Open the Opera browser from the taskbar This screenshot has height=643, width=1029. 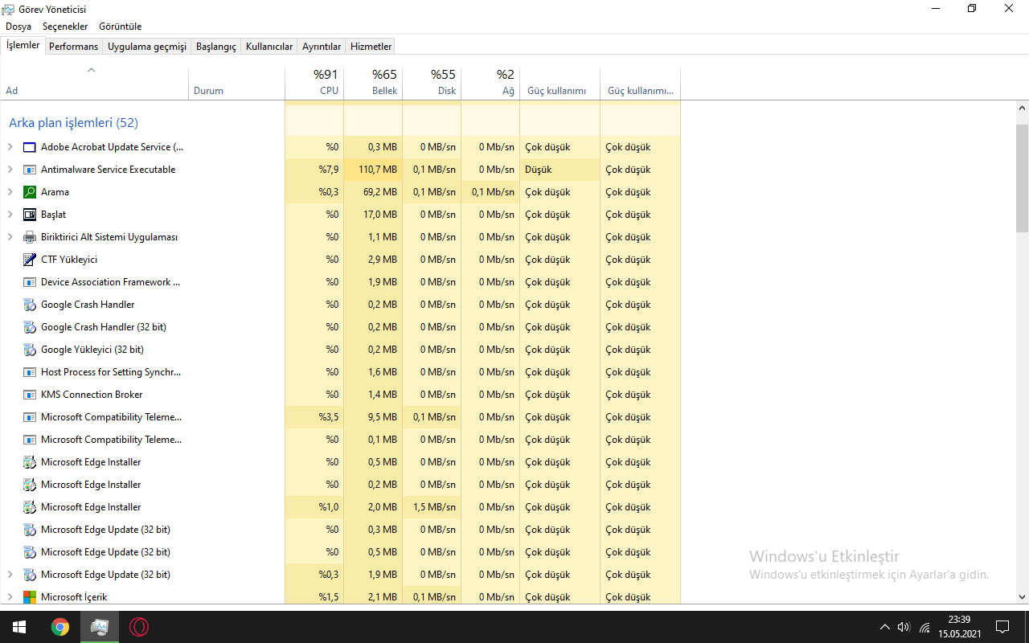(x=139, y=627)
